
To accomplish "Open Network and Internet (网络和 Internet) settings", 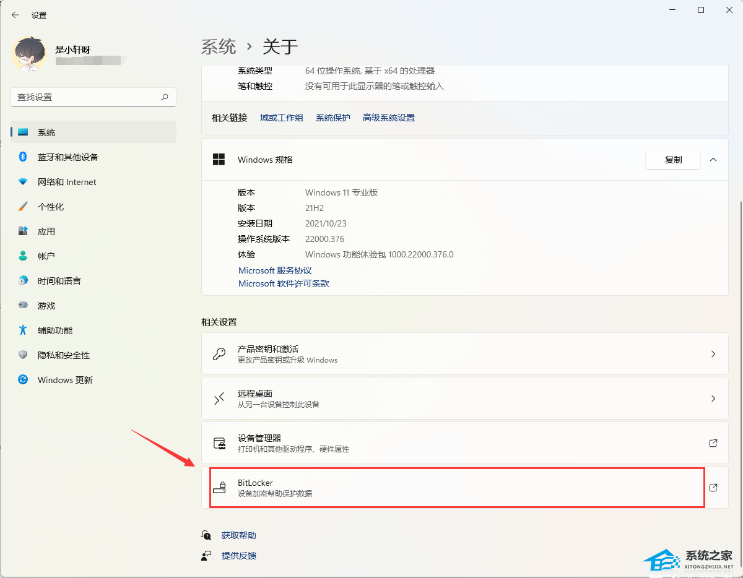I will click(x=67, y=182).
